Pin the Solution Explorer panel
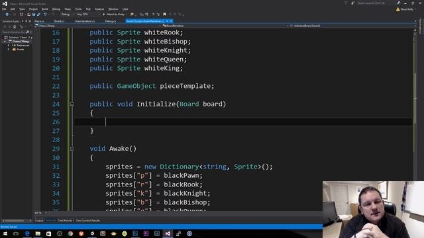This screenshot has height=238, width=424. [x=26, y=21]
